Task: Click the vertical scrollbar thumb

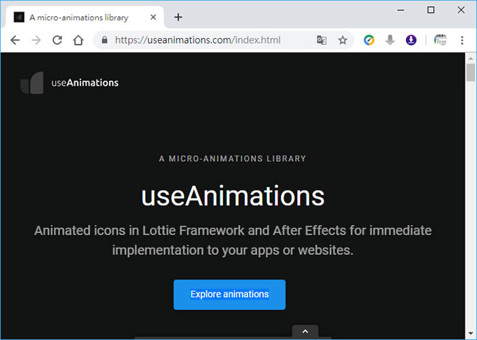Action: pyautogui.click(x=470, y=72)
